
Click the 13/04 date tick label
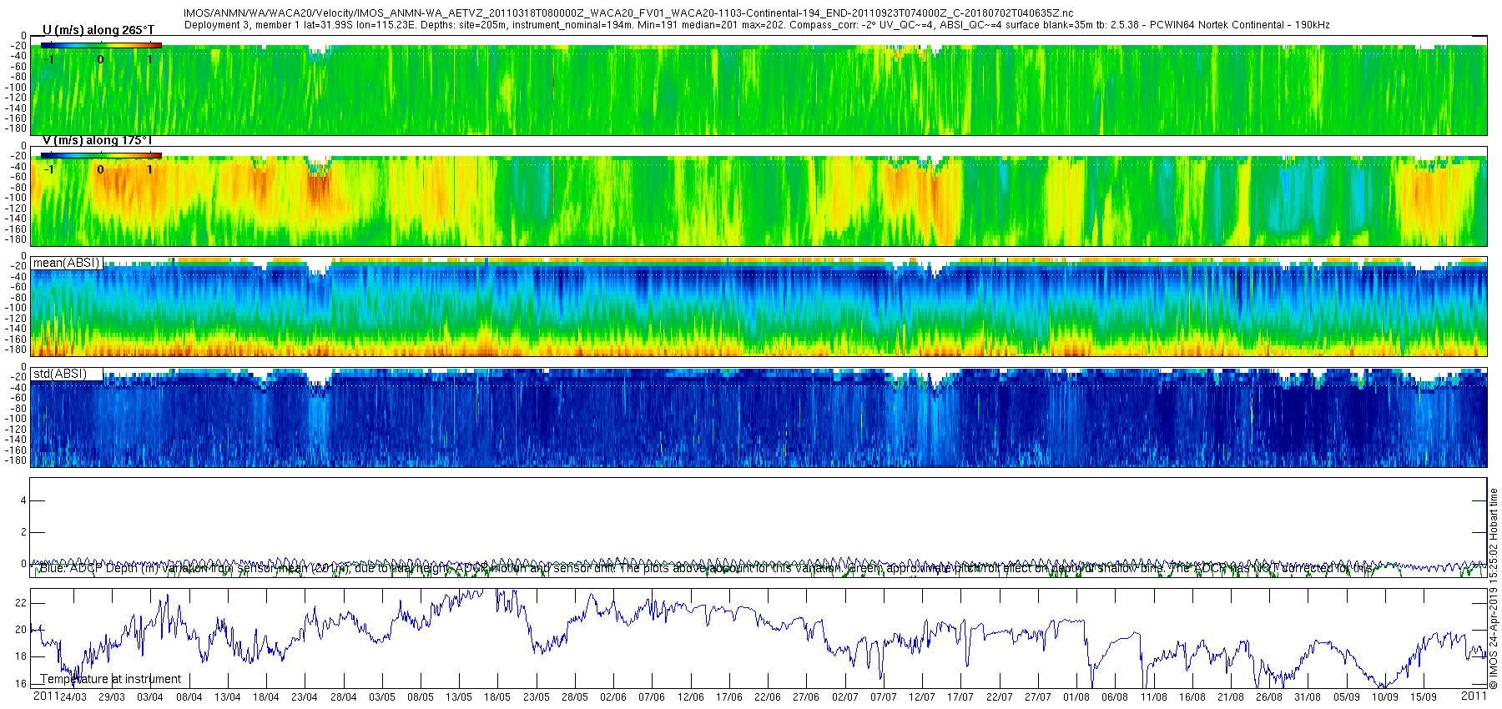[228, 697]
